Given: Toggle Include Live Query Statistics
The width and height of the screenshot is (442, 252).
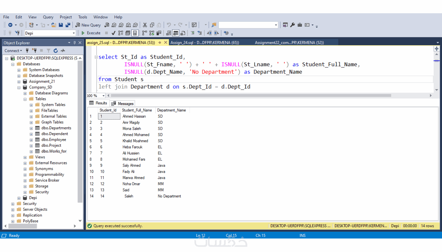Looking at the screenshot, I should (x=152, y=33).
